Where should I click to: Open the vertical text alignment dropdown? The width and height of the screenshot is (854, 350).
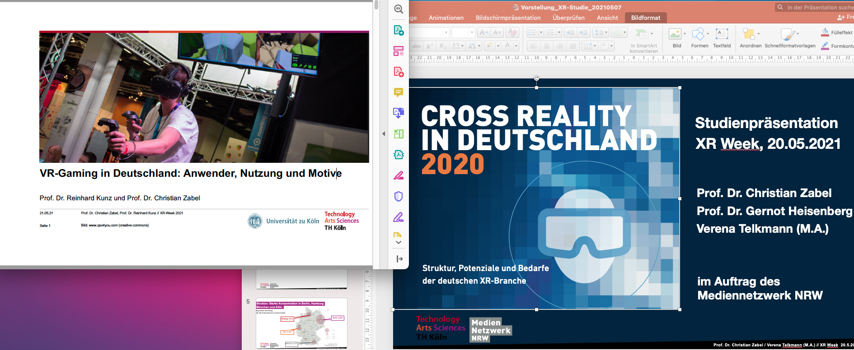click(607, 46)
